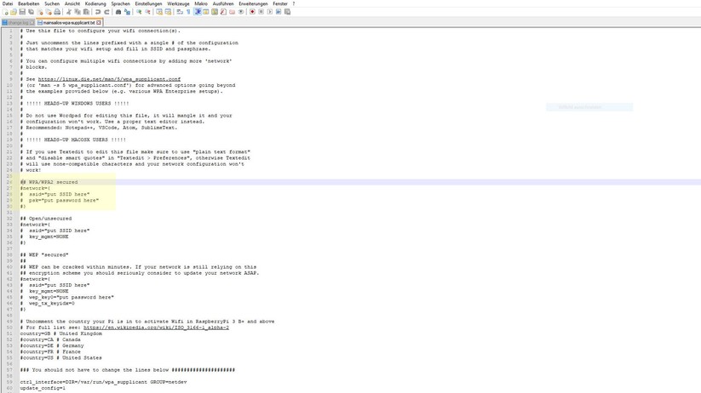
Task: Toggle word wrap in the toolbar
Action: click(180, 12)
